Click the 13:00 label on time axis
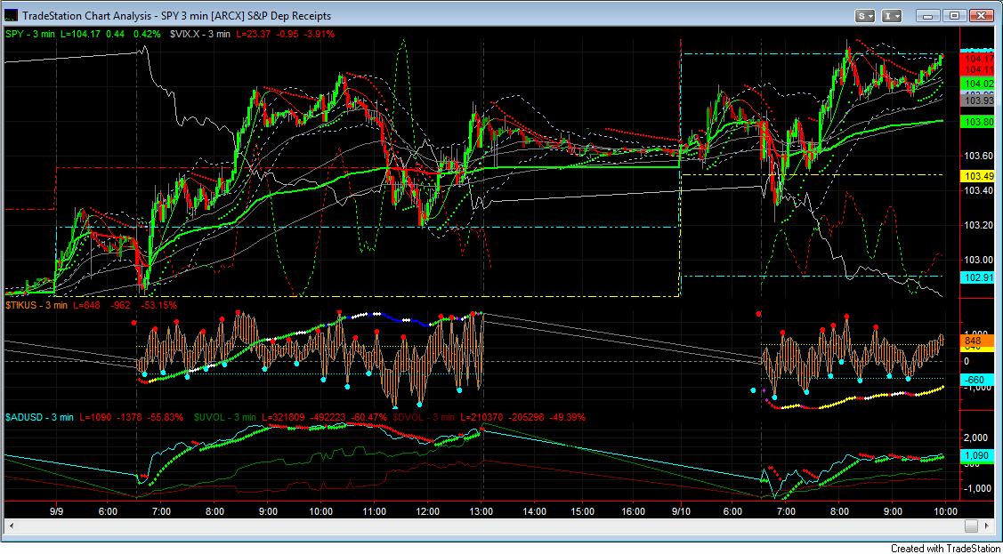The width and height of the screenshot is (1003, 554). (x=481, y=511)
